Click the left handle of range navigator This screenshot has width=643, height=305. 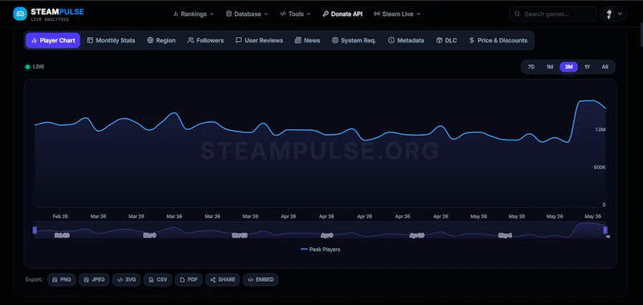click(35, 230)
